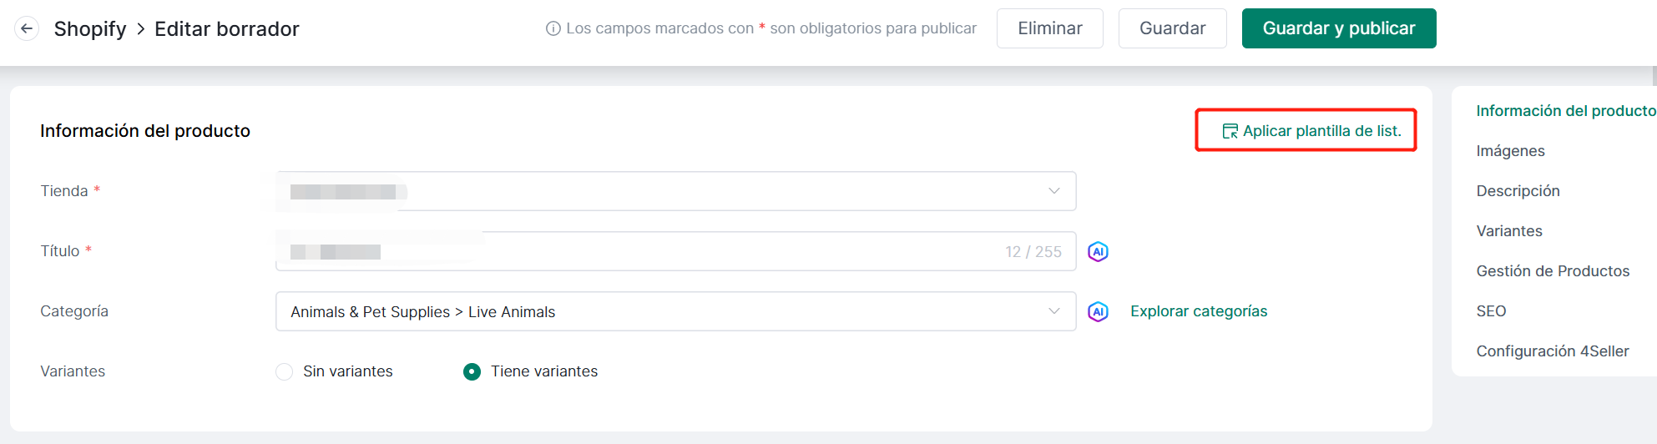Click the Eliminar button
Image resolution: width=1657 pixels, height=444 pixels.
coord(1050,28)
